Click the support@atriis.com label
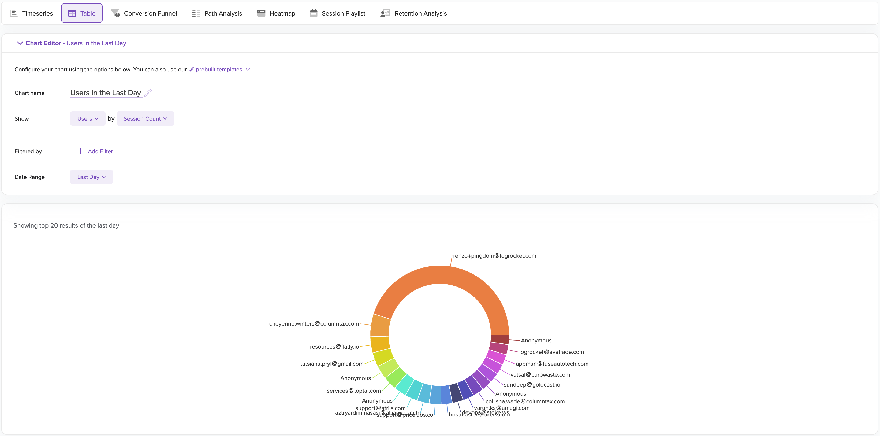880x436 pixels. (x=380, y=408)
